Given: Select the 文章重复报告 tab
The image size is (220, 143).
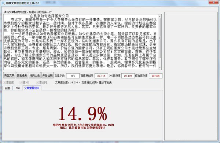Looking at the screenshot, I should point(32,88).
